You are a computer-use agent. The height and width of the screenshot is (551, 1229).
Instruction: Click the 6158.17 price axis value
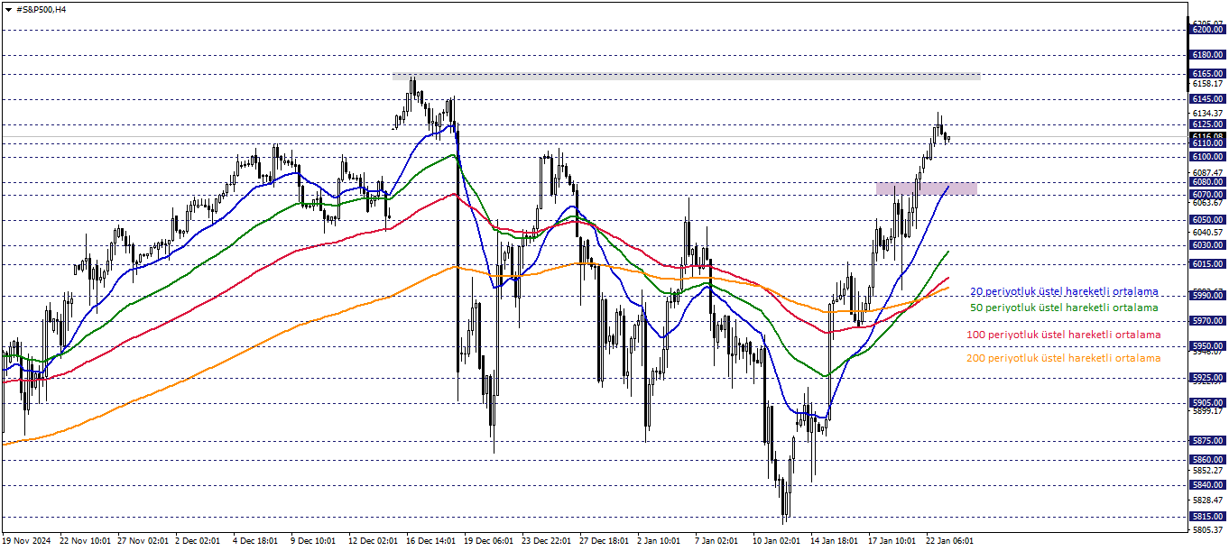[1207, 83]
